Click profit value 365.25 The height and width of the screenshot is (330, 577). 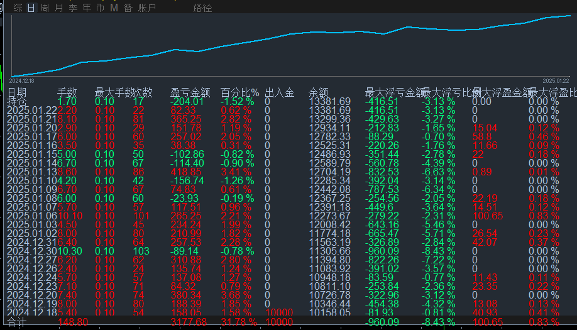[x=186, y=119]
